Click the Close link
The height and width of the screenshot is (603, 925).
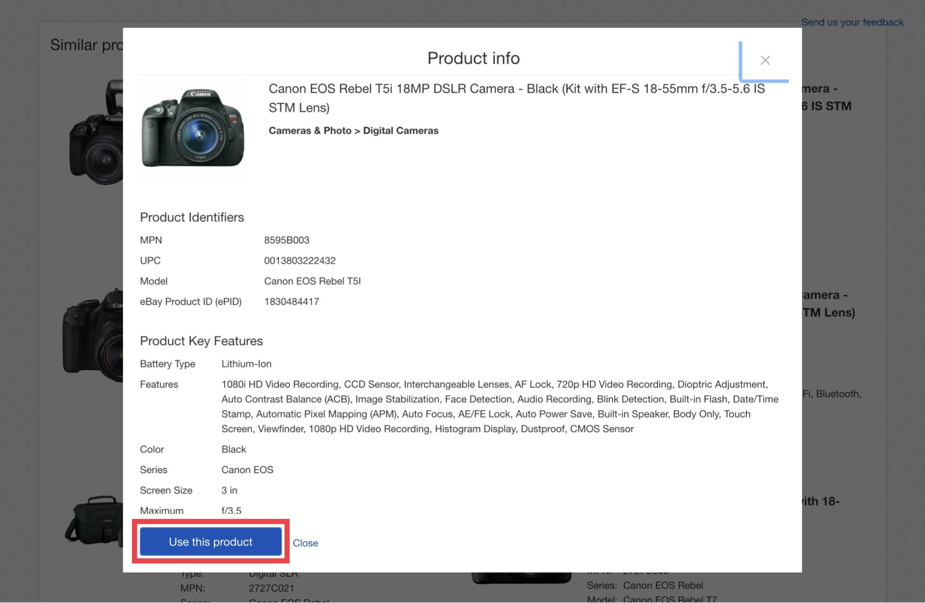[x=305, y=543]
